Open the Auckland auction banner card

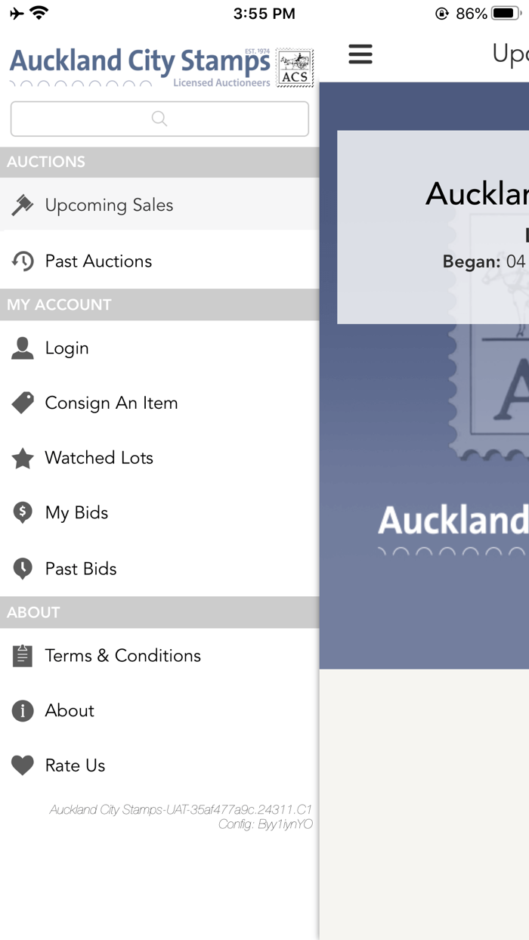(x=453, y=227)
